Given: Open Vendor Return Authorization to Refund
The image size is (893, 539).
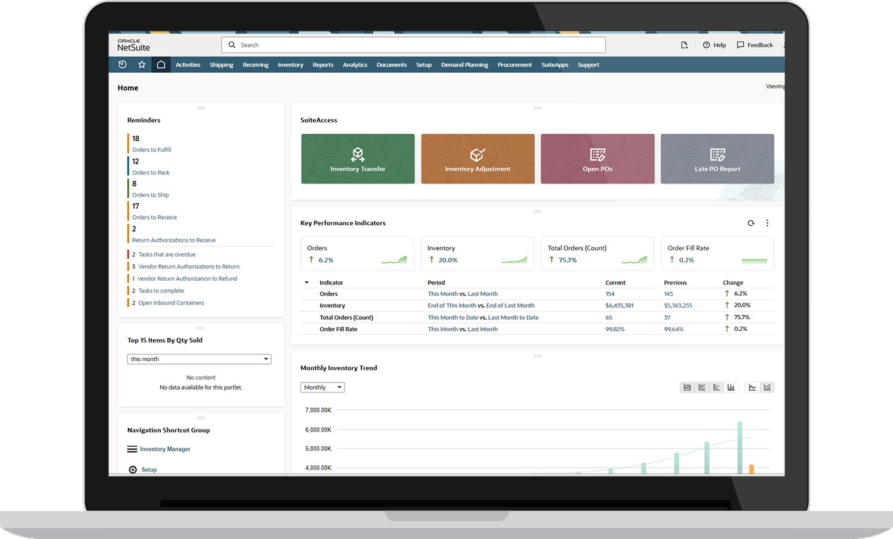Looking at the screenshot, I should 187,278.
